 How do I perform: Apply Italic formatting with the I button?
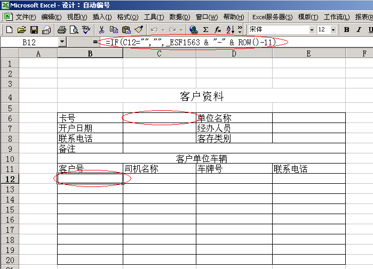(x=359, y=30)
